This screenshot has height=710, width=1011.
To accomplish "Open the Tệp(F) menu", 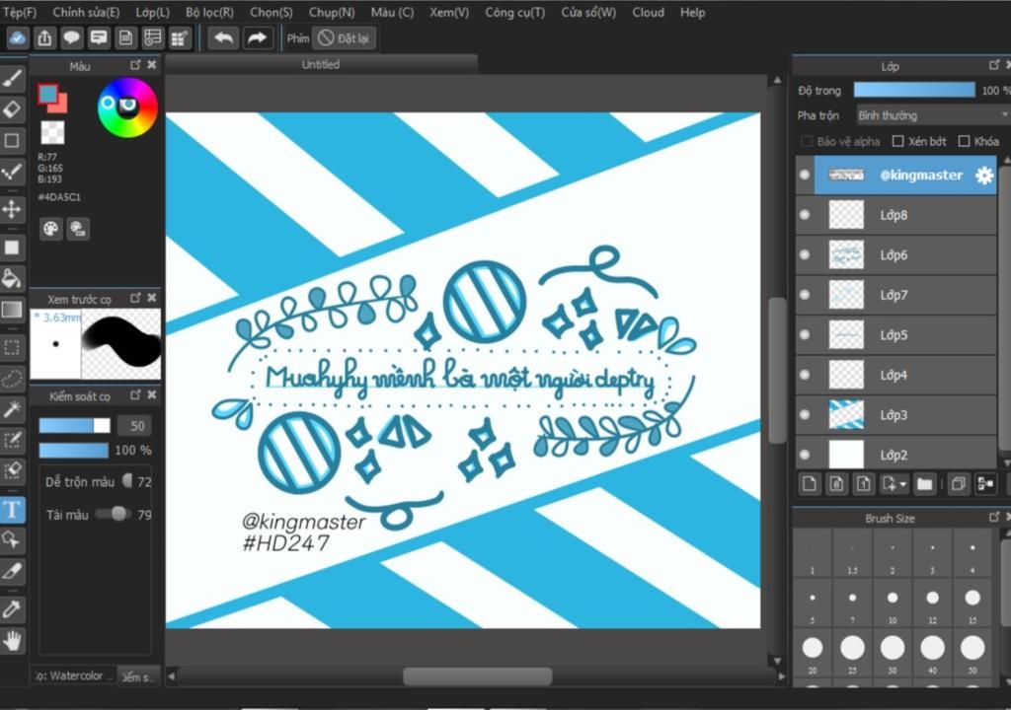I will point(20,12).
